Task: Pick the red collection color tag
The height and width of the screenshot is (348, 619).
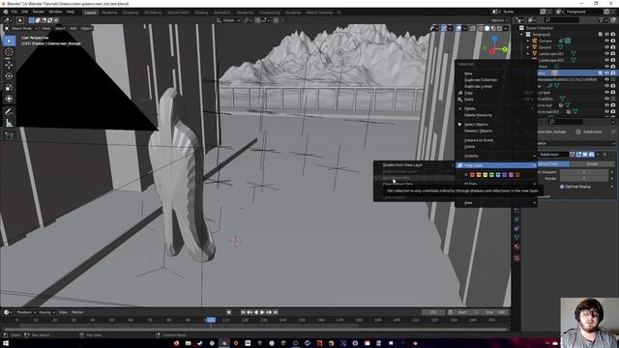Action: point(472,175)
